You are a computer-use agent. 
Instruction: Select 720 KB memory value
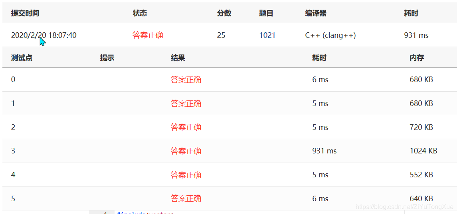click(x=421, y=127)
